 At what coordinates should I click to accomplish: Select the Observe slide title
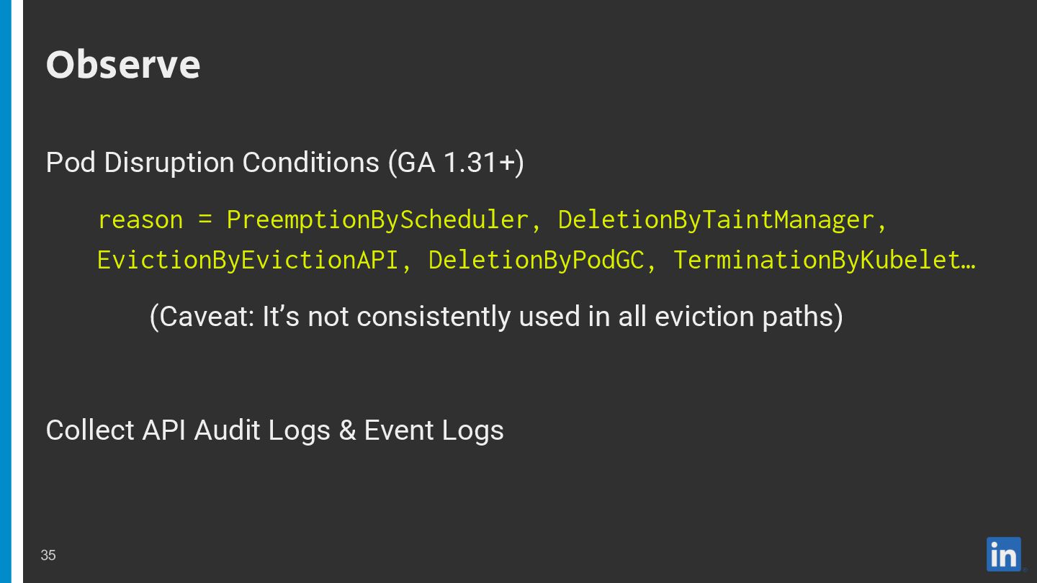coord(123,65)
